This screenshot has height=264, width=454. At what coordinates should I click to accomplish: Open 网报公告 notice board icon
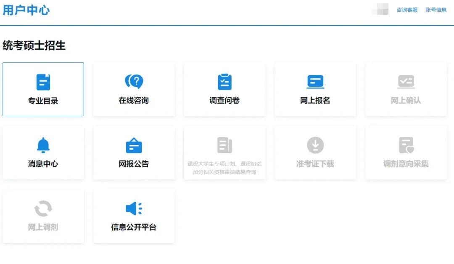click(134, 146)
